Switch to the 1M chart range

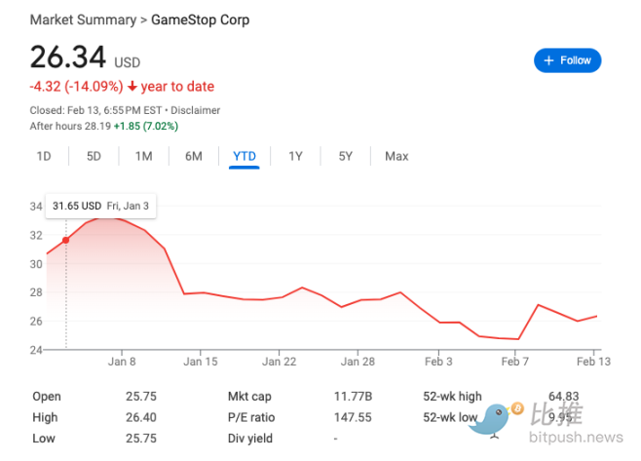(143, 156)
